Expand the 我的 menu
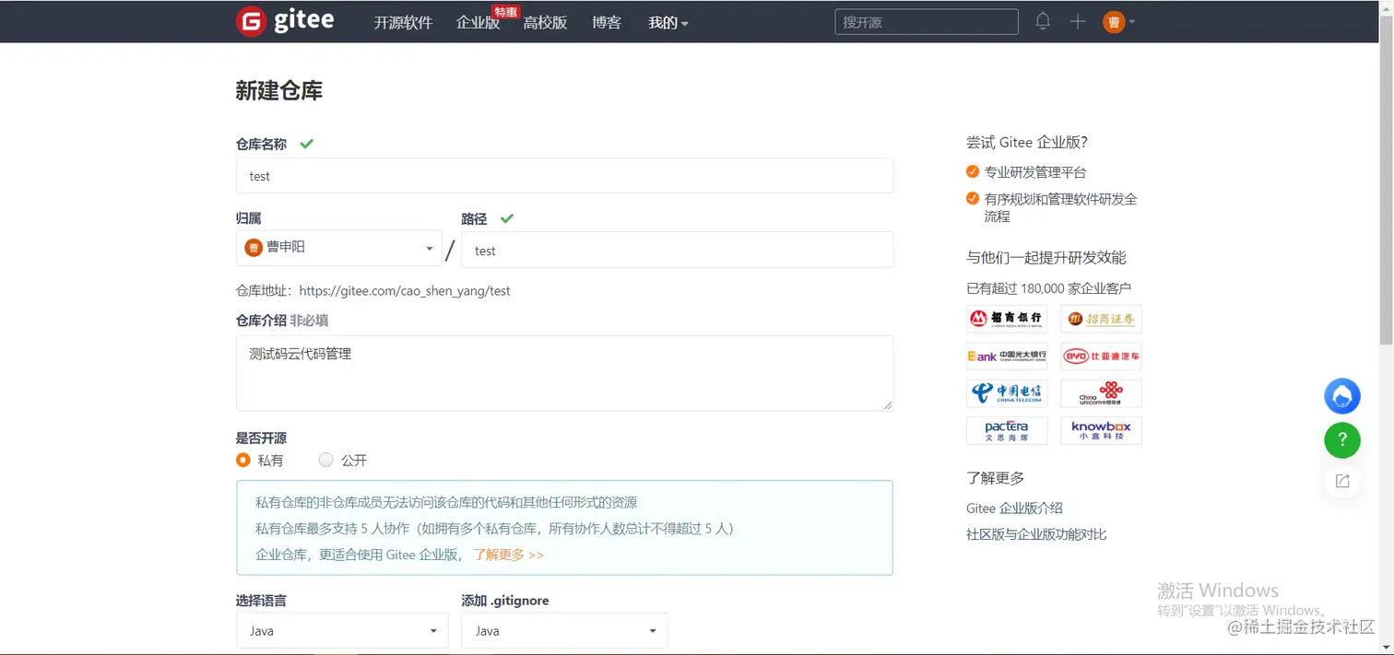Viewport: 1394px width, 655px height. pos(668,23)
